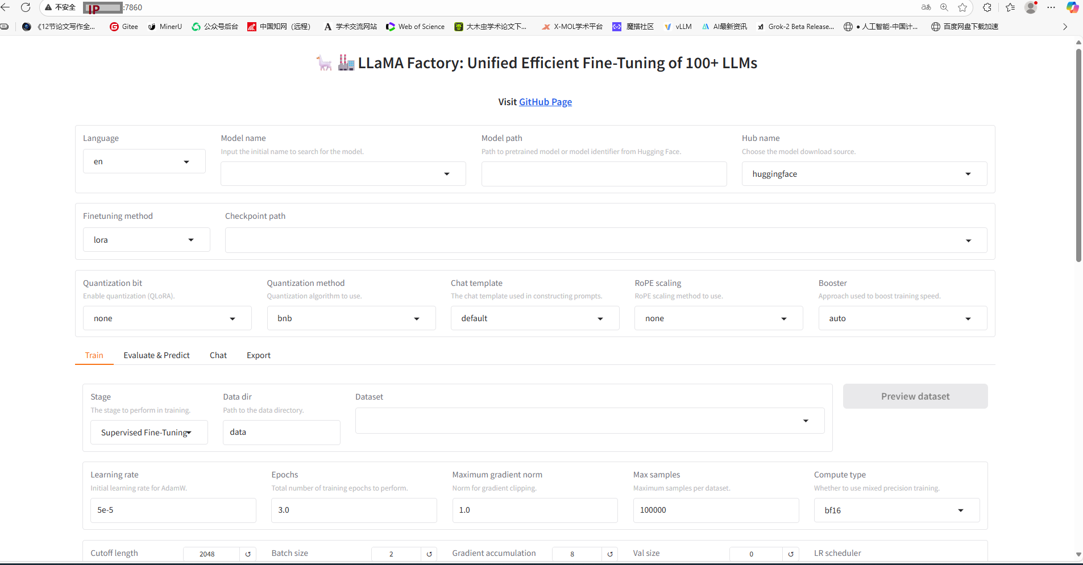
Task: Expand the Model name dropdown
Action: click(x=343, y=174)
